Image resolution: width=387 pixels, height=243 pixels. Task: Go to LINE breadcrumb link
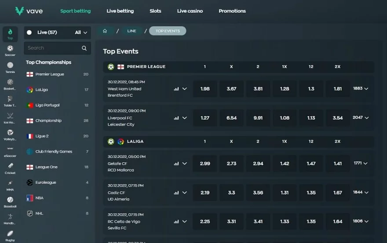click(x=131, y=31)
